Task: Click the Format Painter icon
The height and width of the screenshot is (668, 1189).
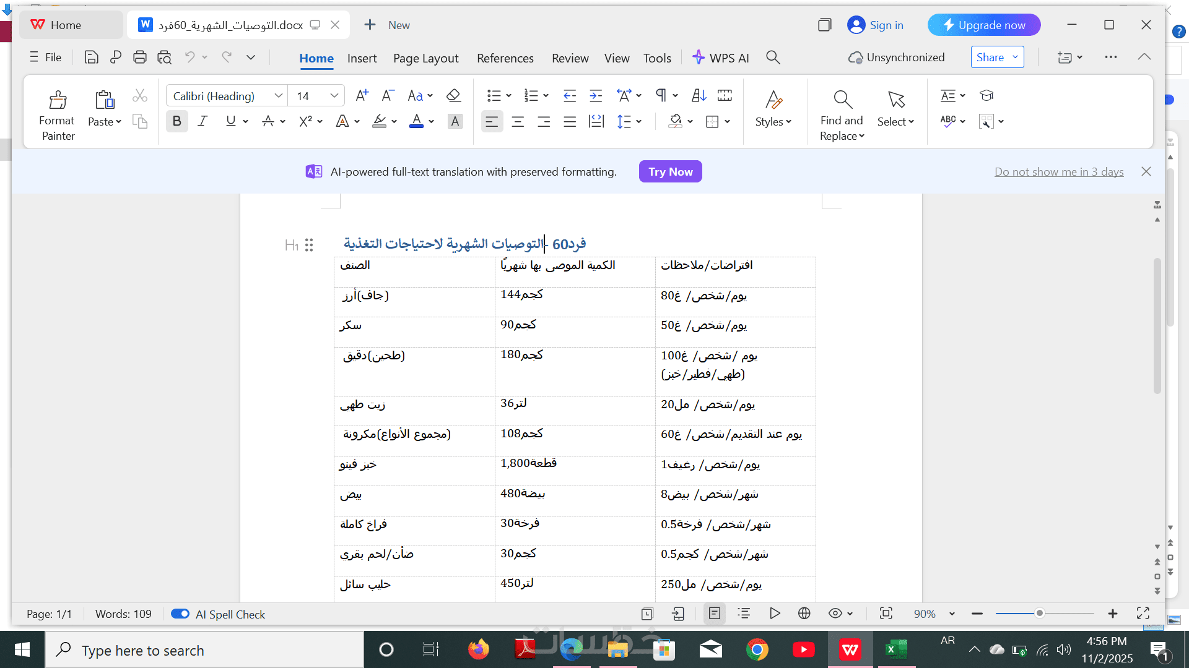Action: pos(57,100)
